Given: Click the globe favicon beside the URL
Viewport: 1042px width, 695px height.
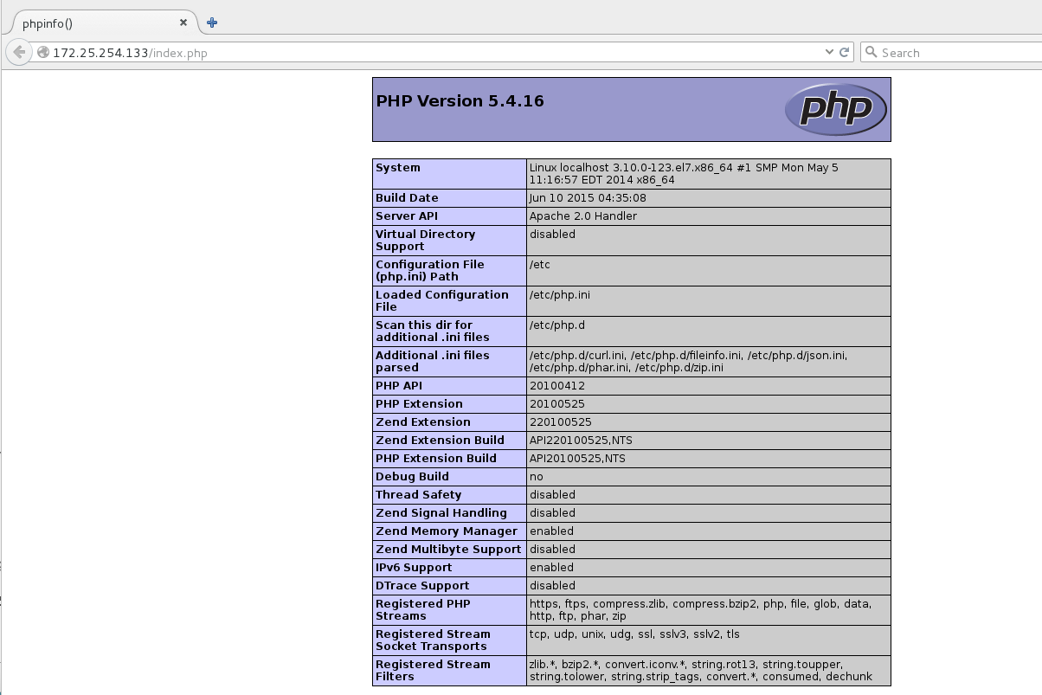Looking at the screenshot, I should 42,52.
